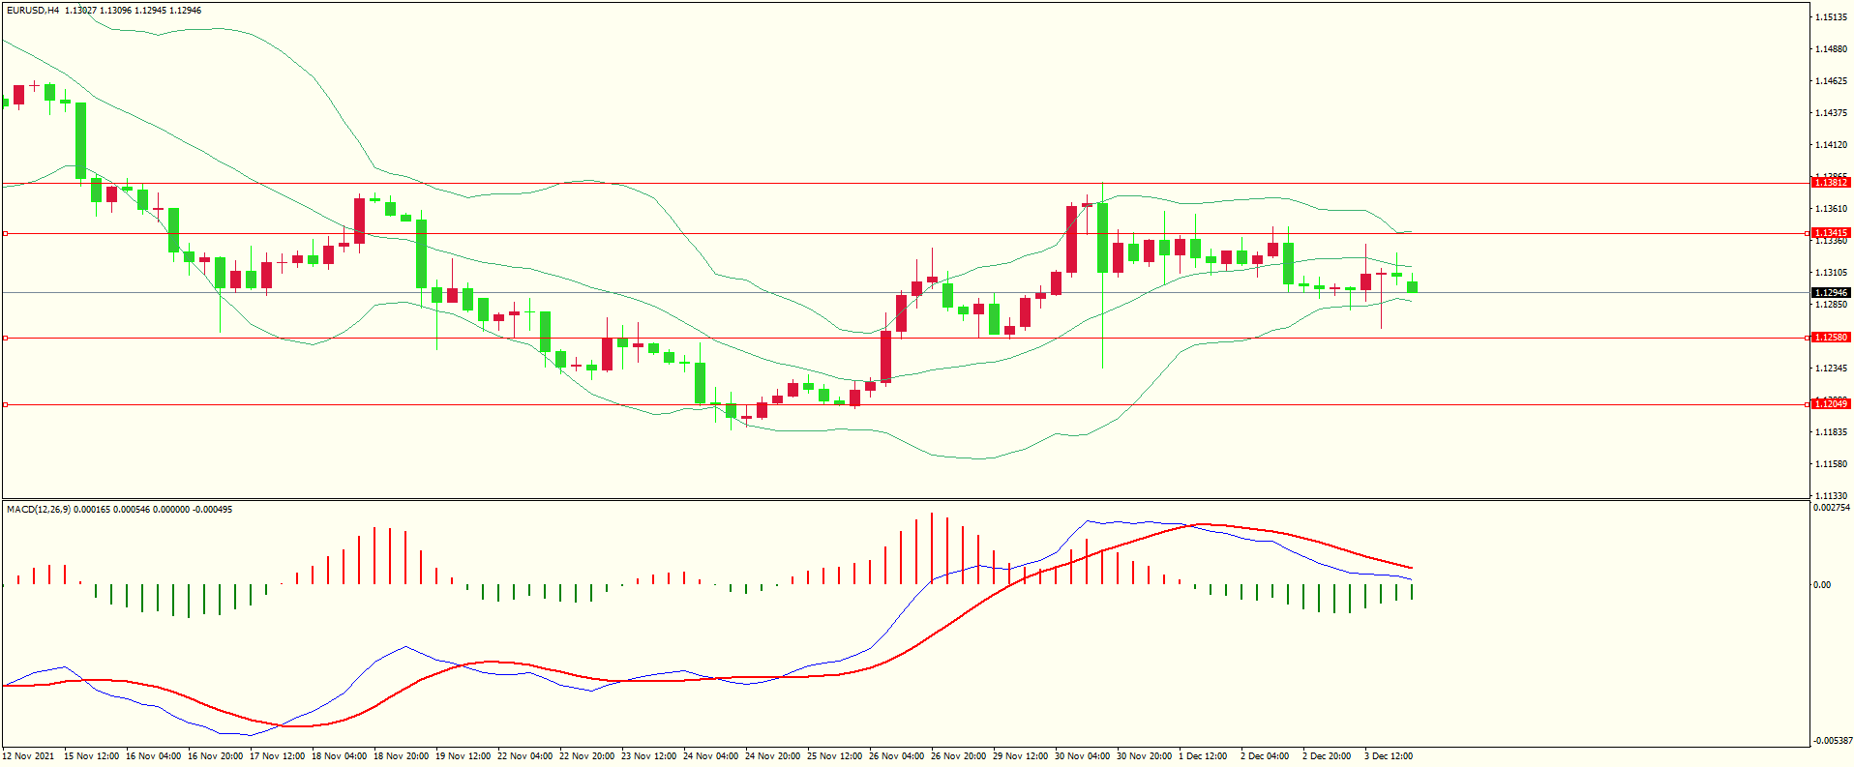Image resolution: width=1854 pixels, height=767 pixels.
Task: Select the red 1.13415 price level tag
Action: pyautogui.click(x=1831, y=233)
